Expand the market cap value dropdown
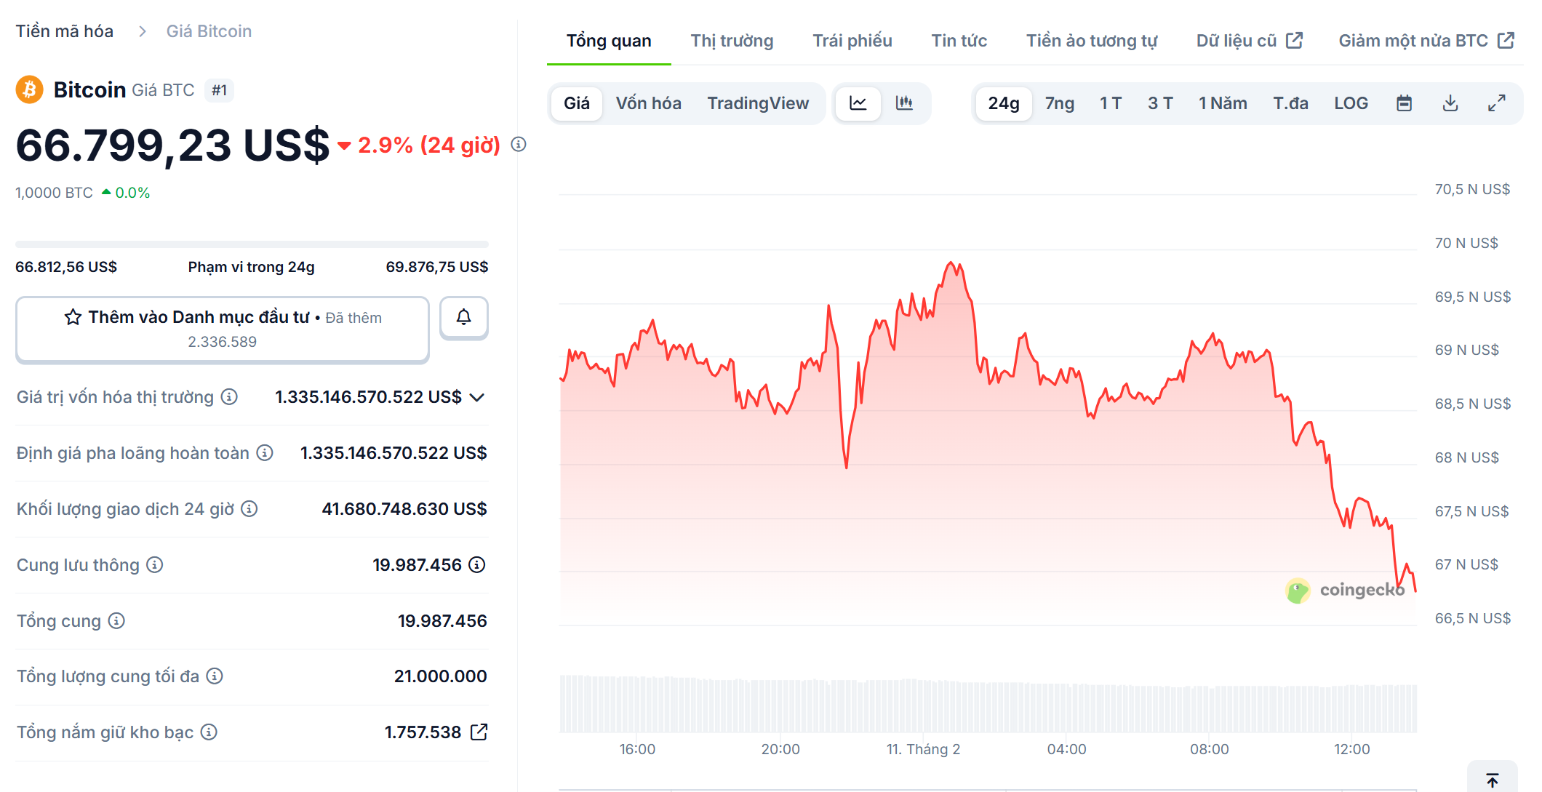Screen dimensions: 1542x792 pos(476,397)
